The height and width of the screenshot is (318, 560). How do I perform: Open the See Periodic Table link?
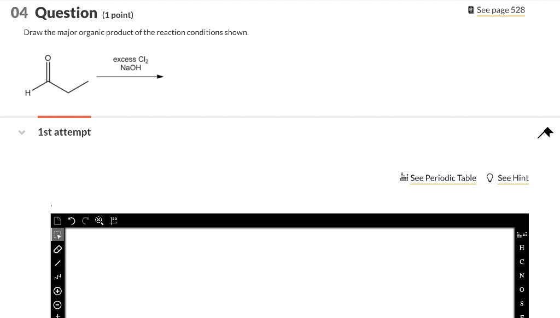click(x=443, y=178)
